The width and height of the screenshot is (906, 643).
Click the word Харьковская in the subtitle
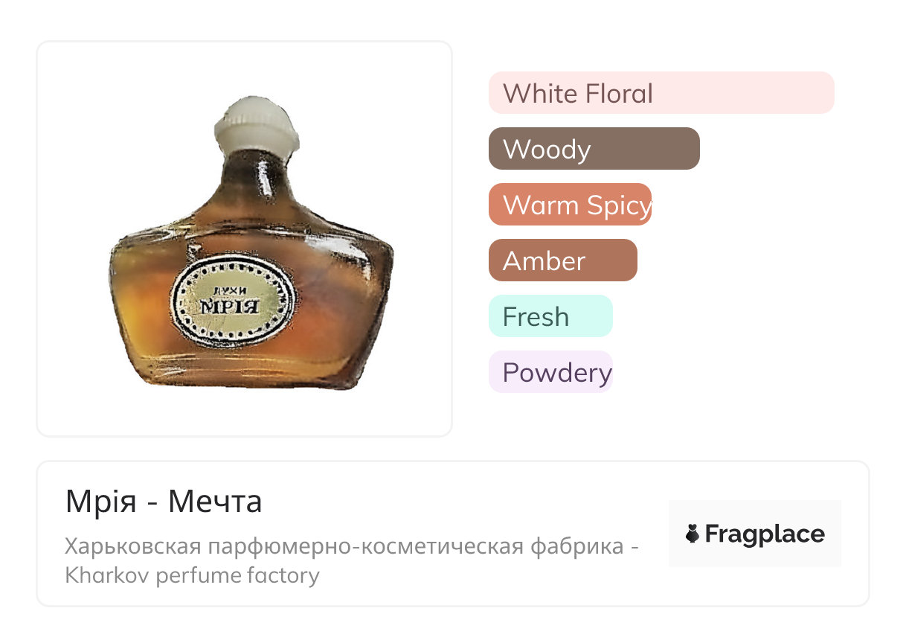(132, 547)
